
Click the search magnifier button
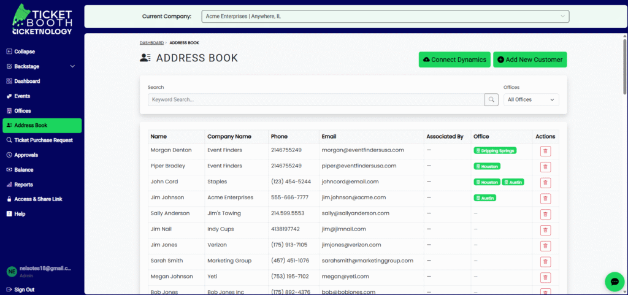click(491, 100)
